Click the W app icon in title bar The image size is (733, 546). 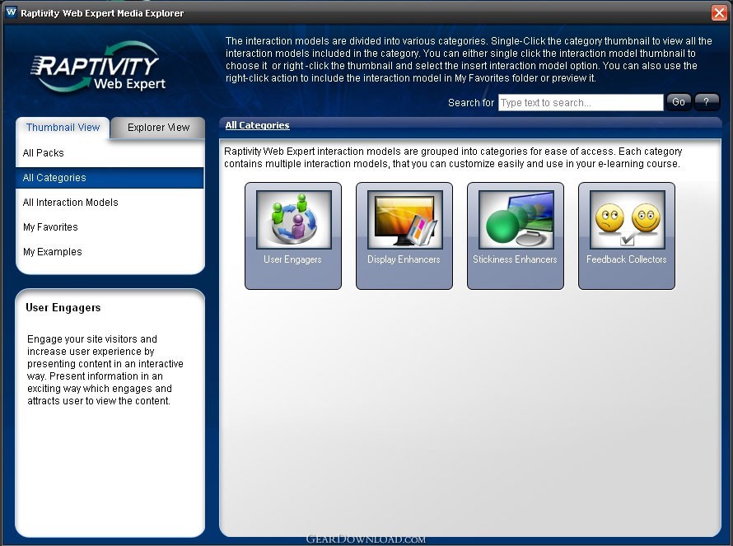click(x=12, y=12)
